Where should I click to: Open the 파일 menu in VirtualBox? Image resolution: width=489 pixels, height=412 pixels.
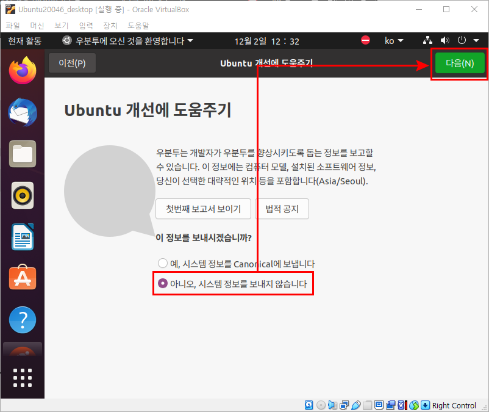(x=13, y=26)
